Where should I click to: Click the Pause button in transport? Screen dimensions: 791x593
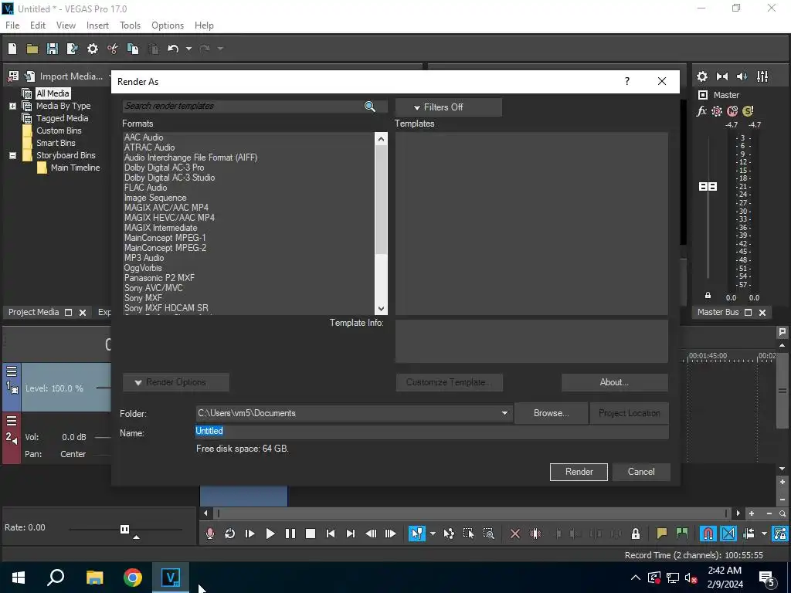(290, 534)
